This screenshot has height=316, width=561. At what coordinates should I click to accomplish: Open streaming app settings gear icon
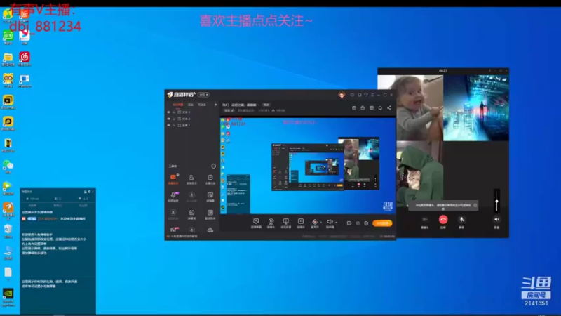366,223
